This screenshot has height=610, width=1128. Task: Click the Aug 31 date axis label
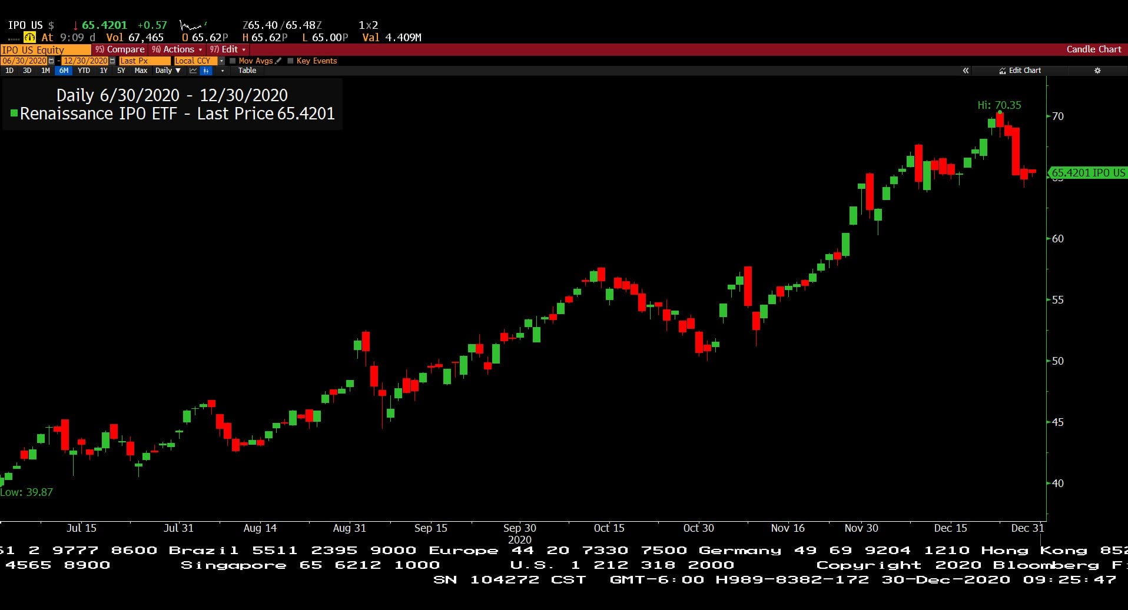tap(349, 528)
